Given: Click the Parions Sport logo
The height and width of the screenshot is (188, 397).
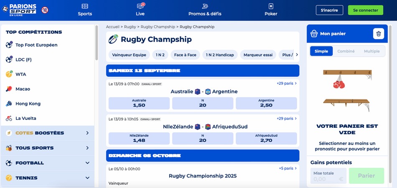Looking at the screenshot, I should 23,10.
